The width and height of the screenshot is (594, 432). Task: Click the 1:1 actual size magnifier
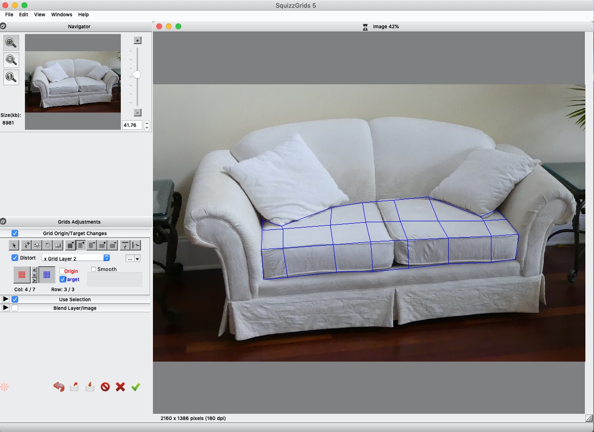click(12, 77)
